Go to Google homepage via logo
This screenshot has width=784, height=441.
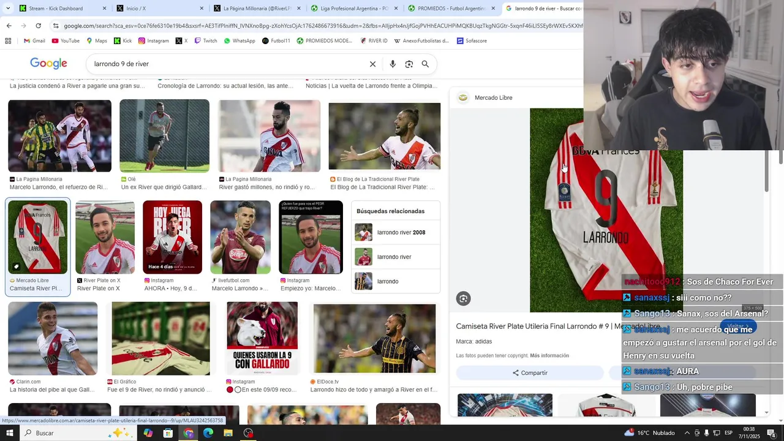pos(48,64)
